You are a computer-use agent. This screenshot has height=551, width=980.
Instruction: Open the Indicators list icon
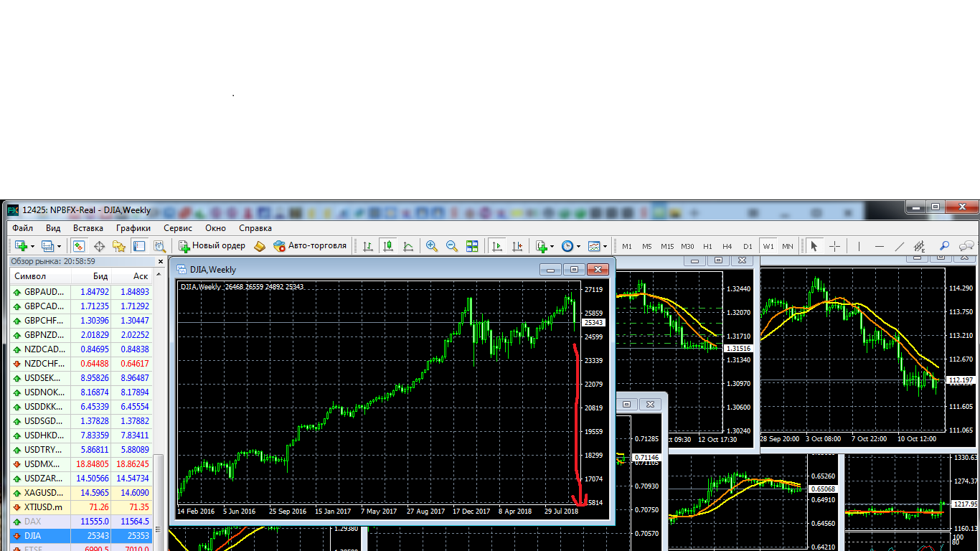542,246
